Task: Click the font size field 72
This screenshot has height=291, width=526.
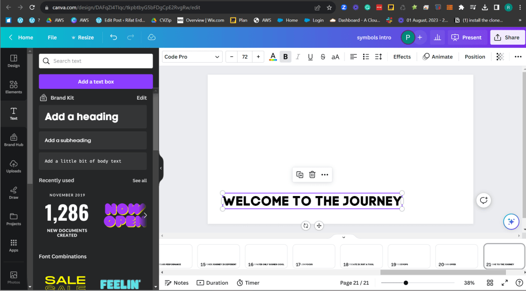Action: click(245, 57)
